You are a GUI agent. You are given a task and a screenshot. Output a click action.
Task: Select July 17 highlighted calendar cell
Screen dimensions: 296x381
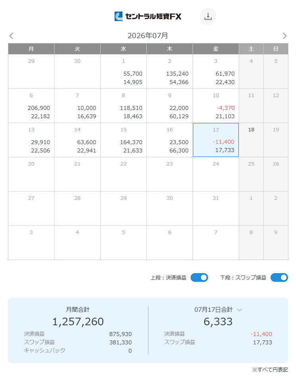point(216,140)
